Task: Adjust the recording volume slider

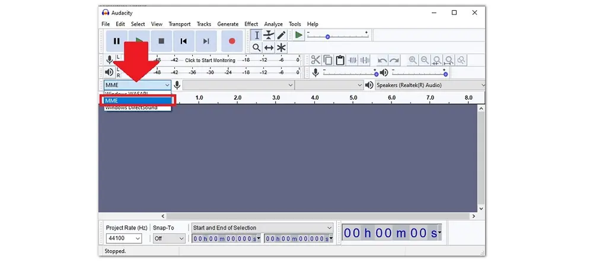Action: click(350, 72)
